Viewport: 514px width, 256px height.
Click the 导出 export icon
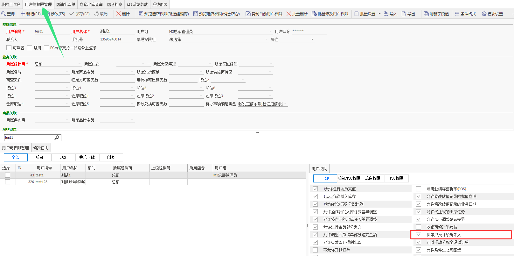tap(404, 14)
